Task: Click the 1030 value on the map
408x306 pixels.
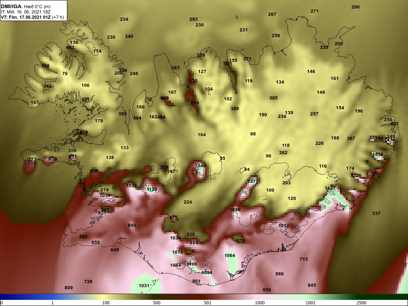Action: click(105, 196)
